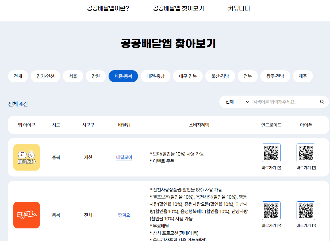Click the 배달모아 iPhone QR code
Viewport: 330px width, 241px height.
(306, 153)
